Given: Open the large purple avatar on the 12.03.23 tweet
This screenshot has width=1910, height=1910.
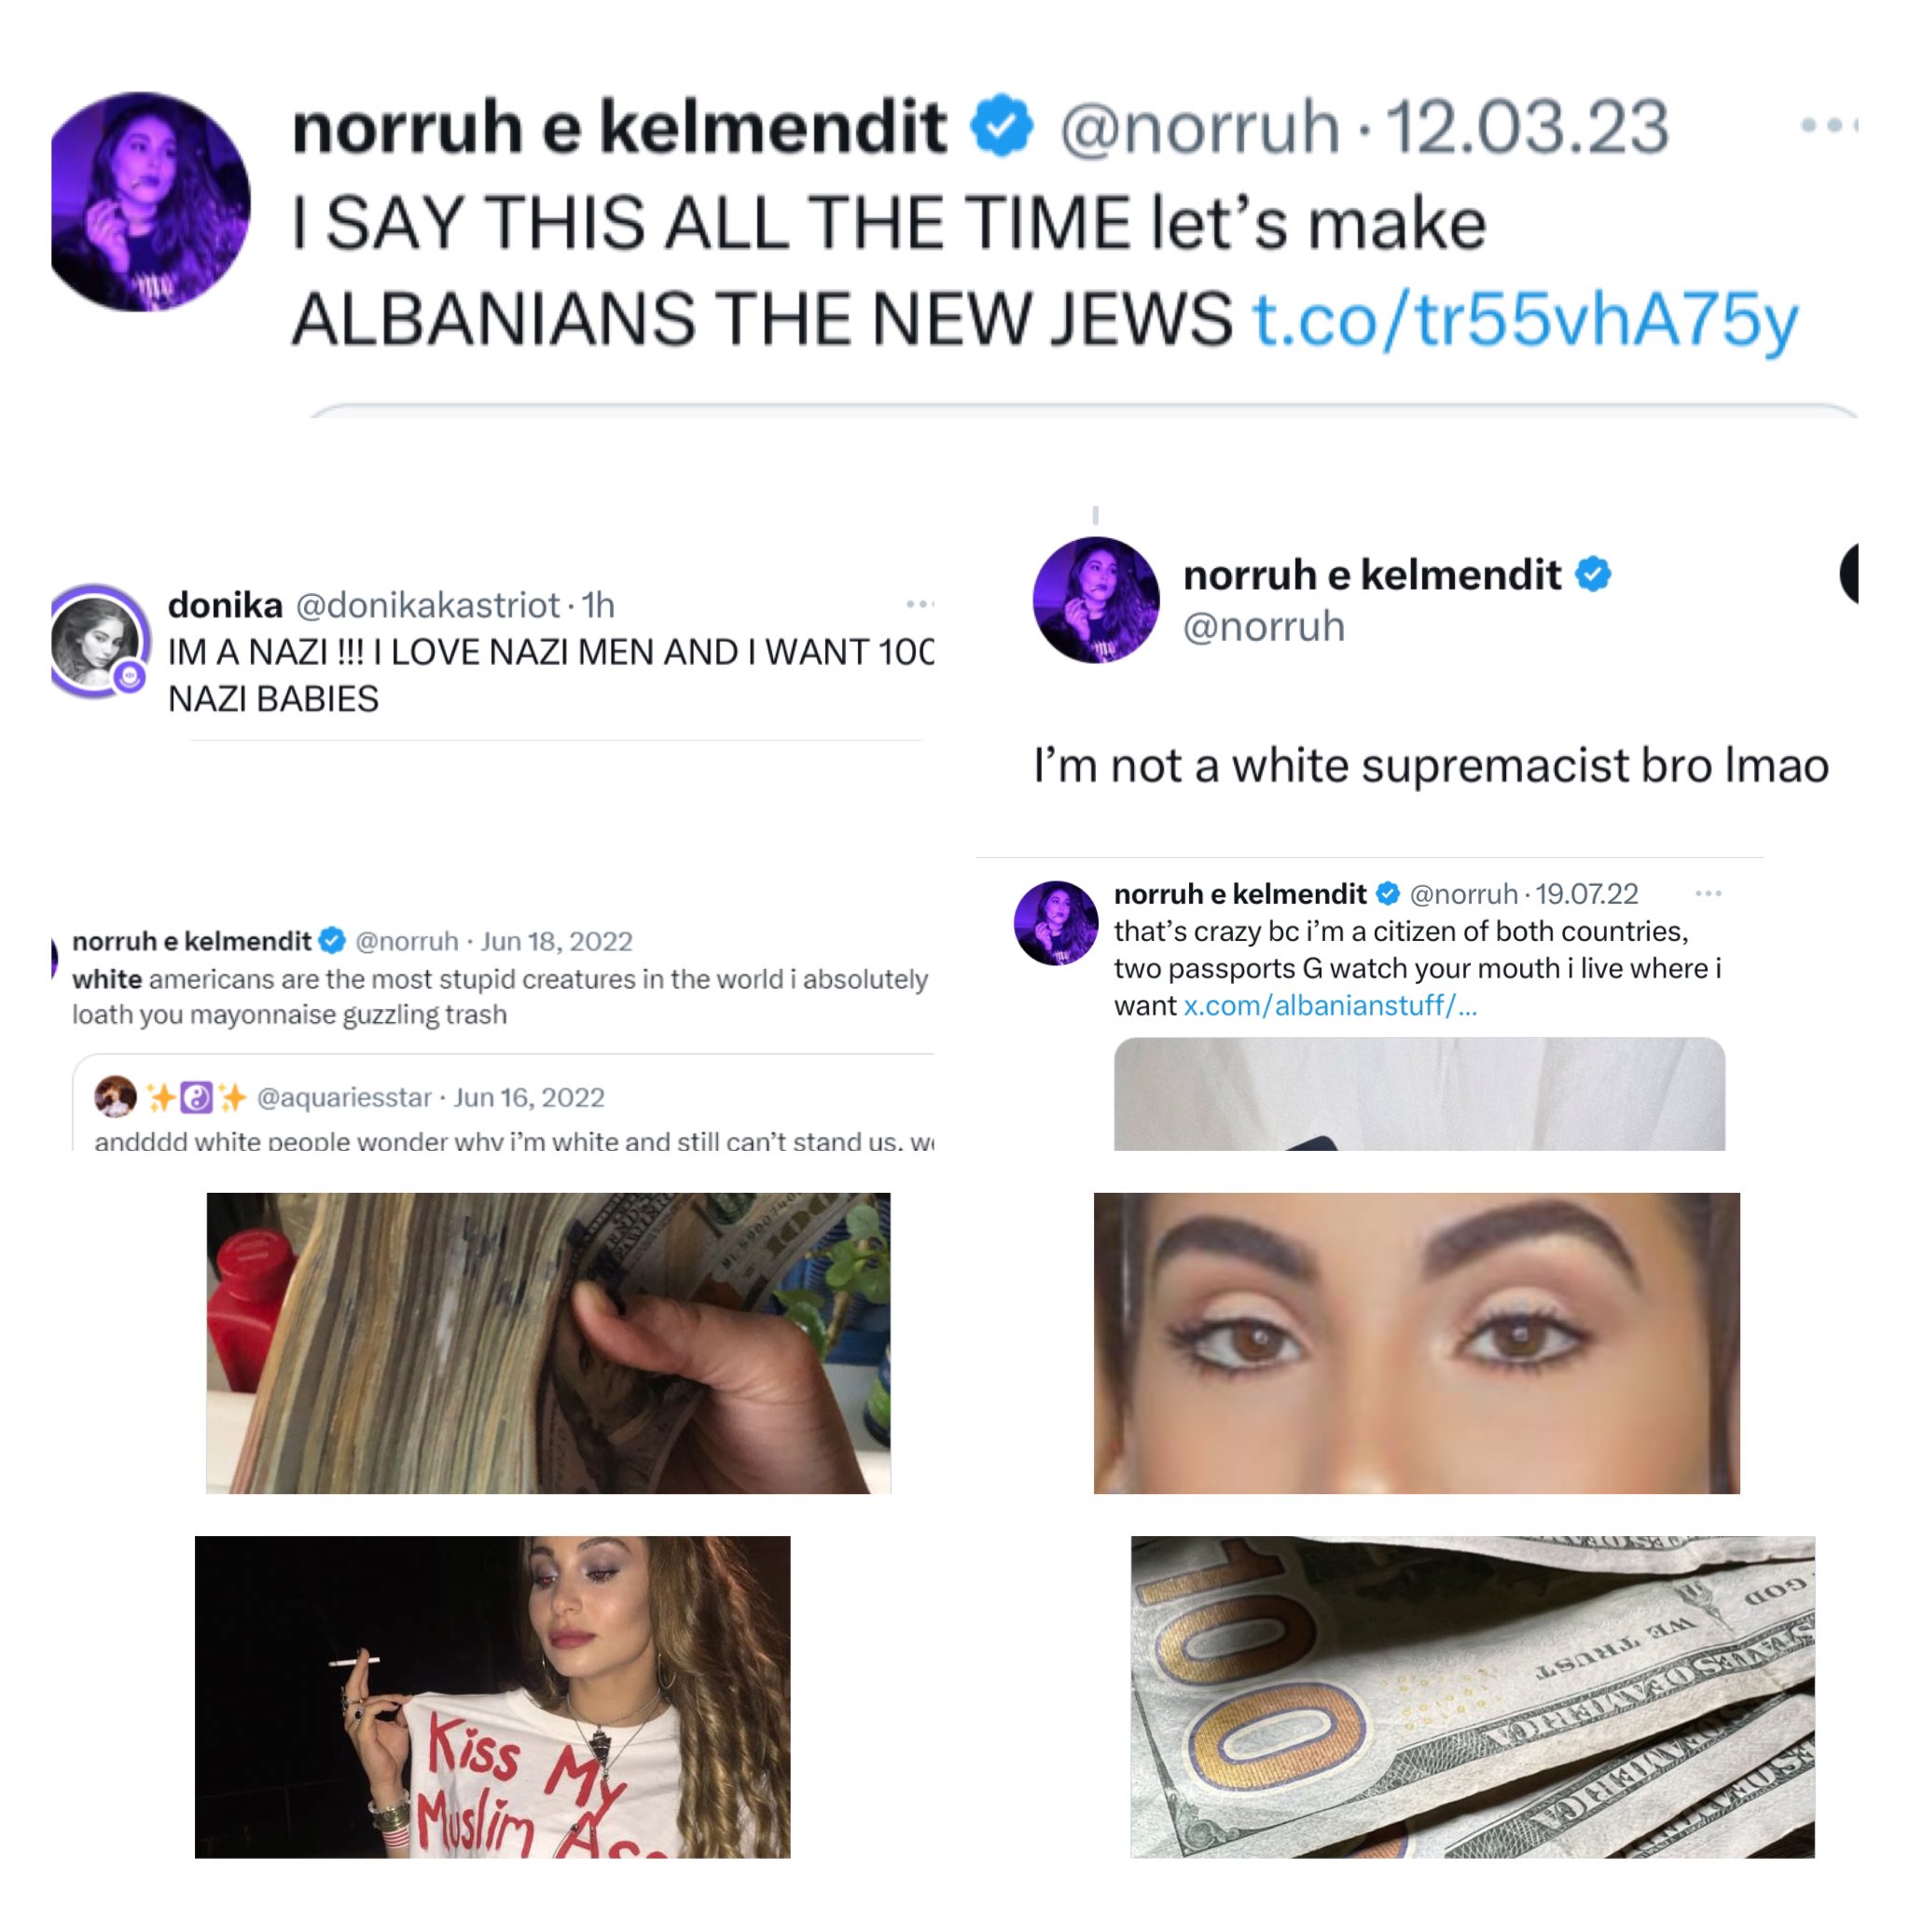Looking at the screenshot, I should (x=150, y=201).
